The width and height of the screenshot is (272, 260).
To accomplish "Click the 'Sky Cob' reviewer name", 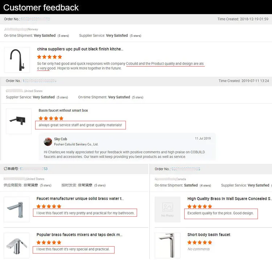I will [61, 139].
